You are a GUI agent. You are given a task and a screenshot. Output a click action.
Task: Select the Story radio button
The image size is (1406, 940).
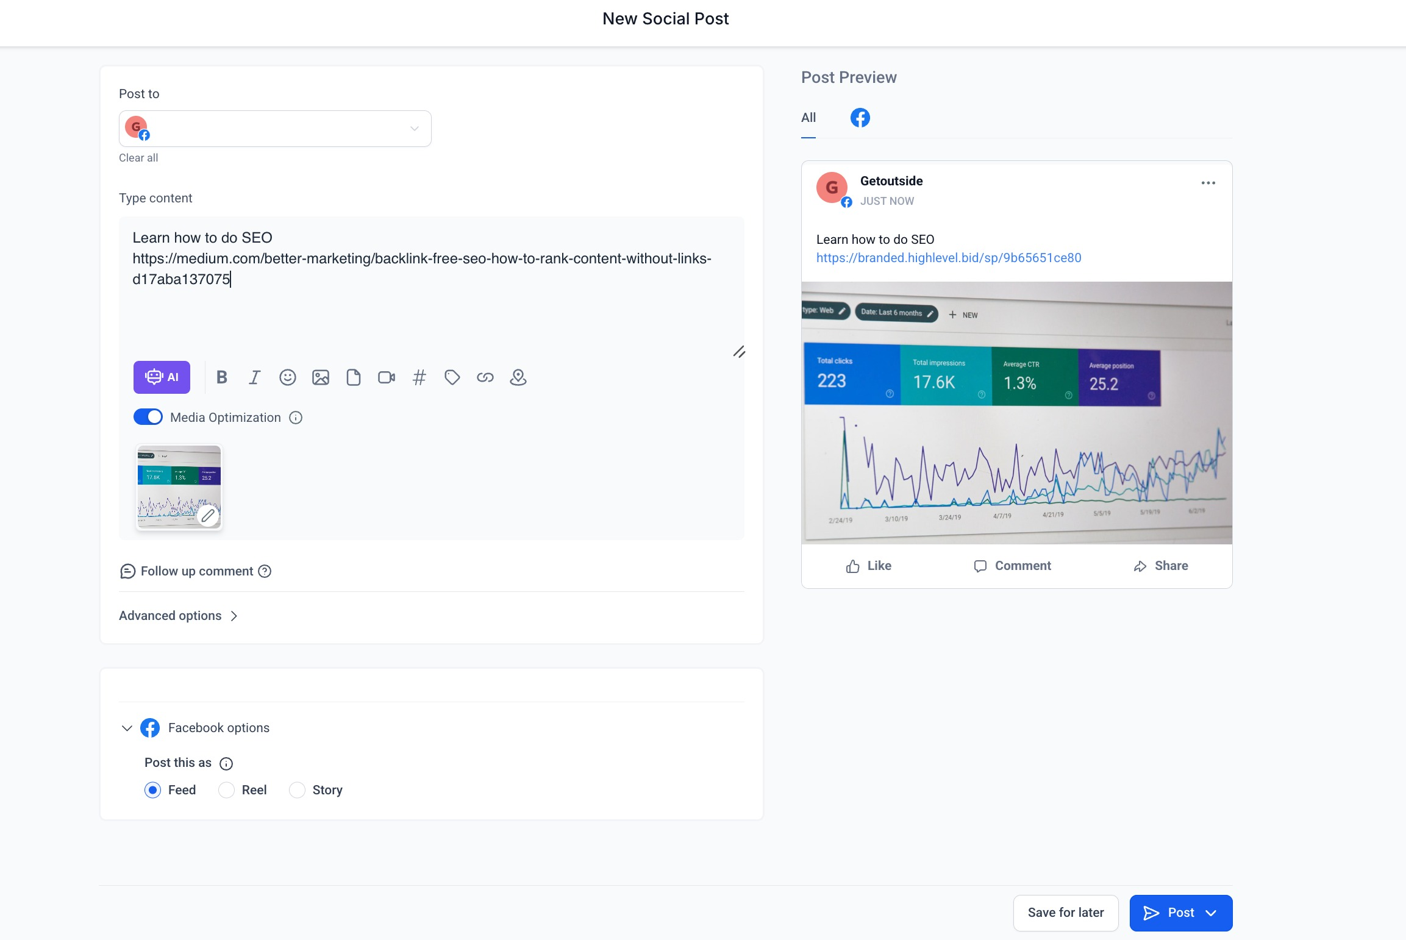tap(298, 790)
